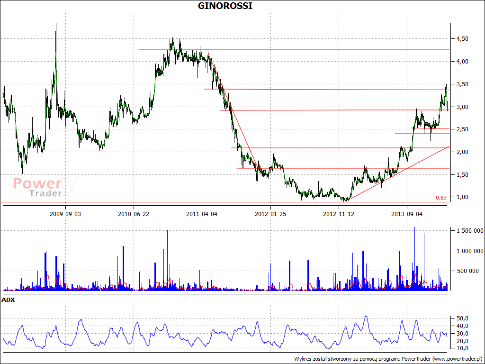Viewport: 485px width, 364px height.
Task: Click the 4,00 price axis label
Action: (462, 61)
